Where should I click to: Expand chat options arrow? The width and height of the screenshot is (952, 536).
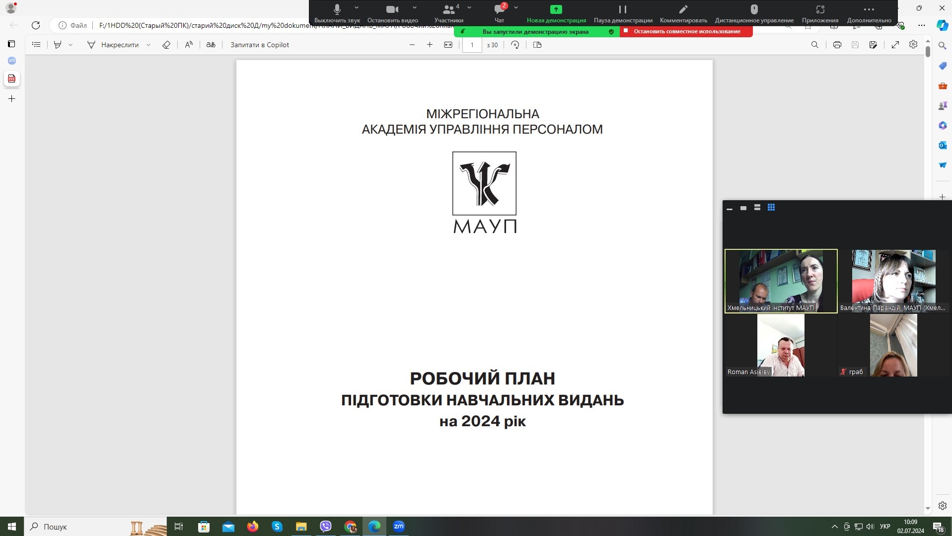pyautogui.click(x=516, y=8)
